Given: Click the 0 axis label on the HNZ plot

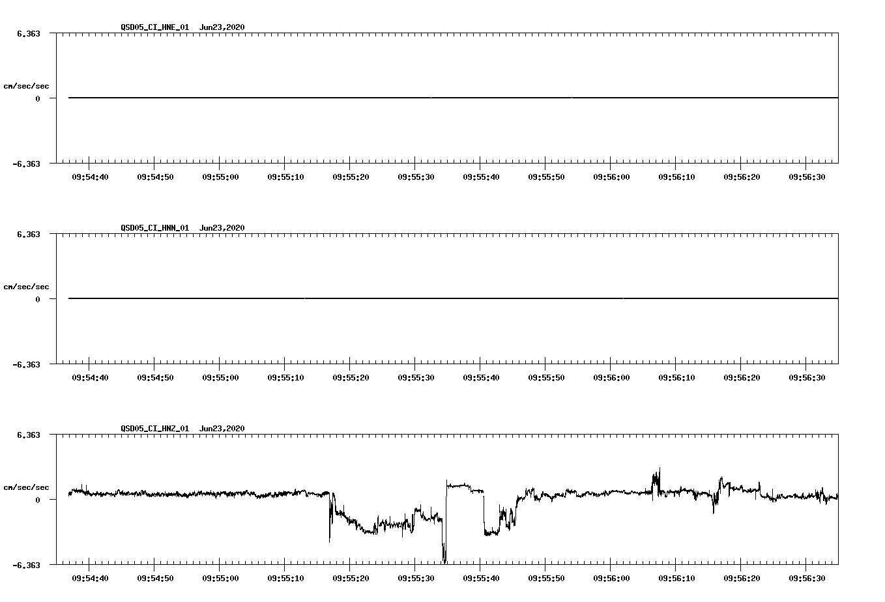Looking at the screenshot, I should tap(38, 500).
